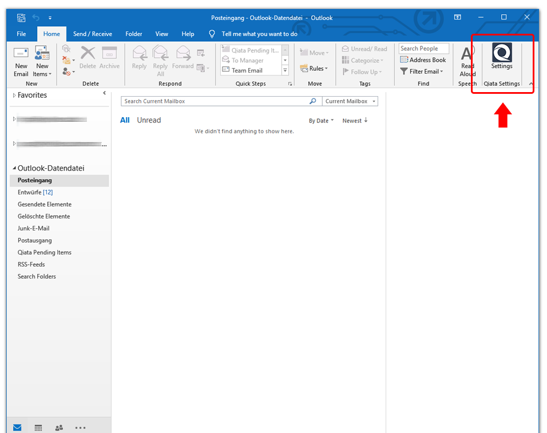Open the Send / Receive tab
547x433 pixels.
pos(93,34)
